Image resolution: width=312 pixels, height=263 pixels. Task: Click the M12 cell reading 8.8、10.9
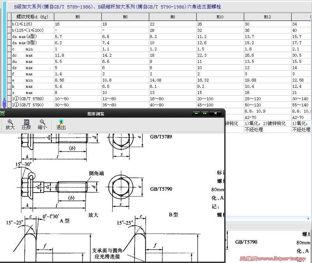[x=267, y=111]
